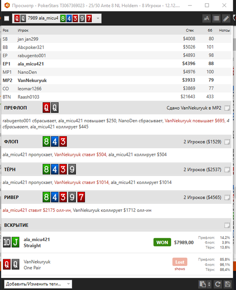
Task: Open the font size (AA) tool
Action: click(206, 19)
